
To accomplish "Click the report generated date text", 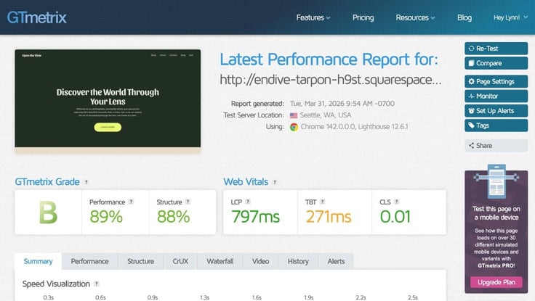I will pyautogui.click(x=342, y=104).
